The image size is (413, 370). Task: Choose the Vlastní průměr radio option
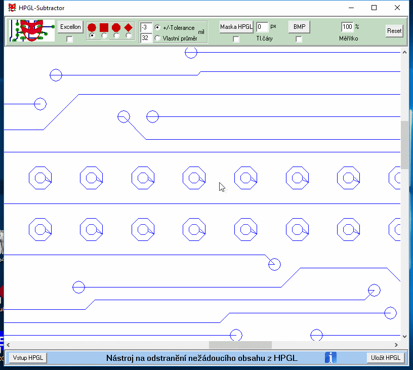pyautogui.click(x=157, y=38)
